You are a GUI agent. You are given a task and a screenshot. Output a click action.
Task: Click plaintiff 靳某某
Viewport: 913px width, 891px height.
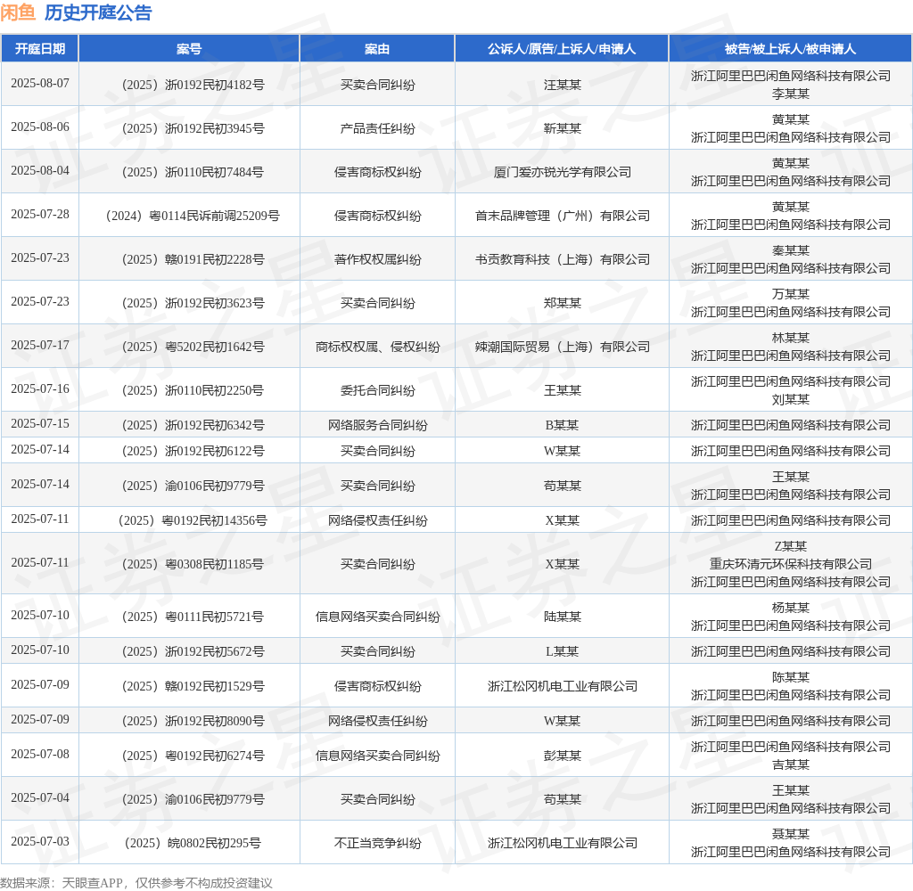pos(562,128)
